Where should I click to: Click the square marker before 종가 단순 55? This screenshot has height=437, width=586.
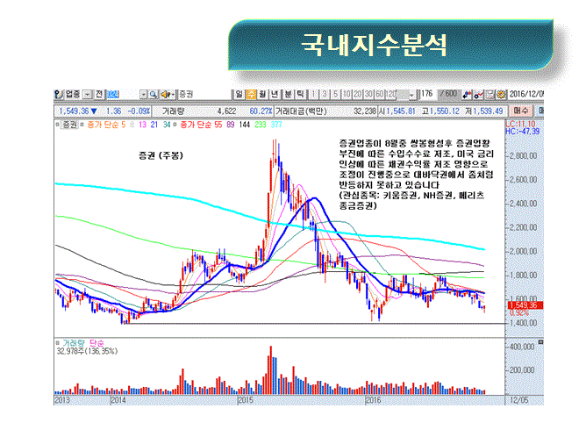coord(175,125)
